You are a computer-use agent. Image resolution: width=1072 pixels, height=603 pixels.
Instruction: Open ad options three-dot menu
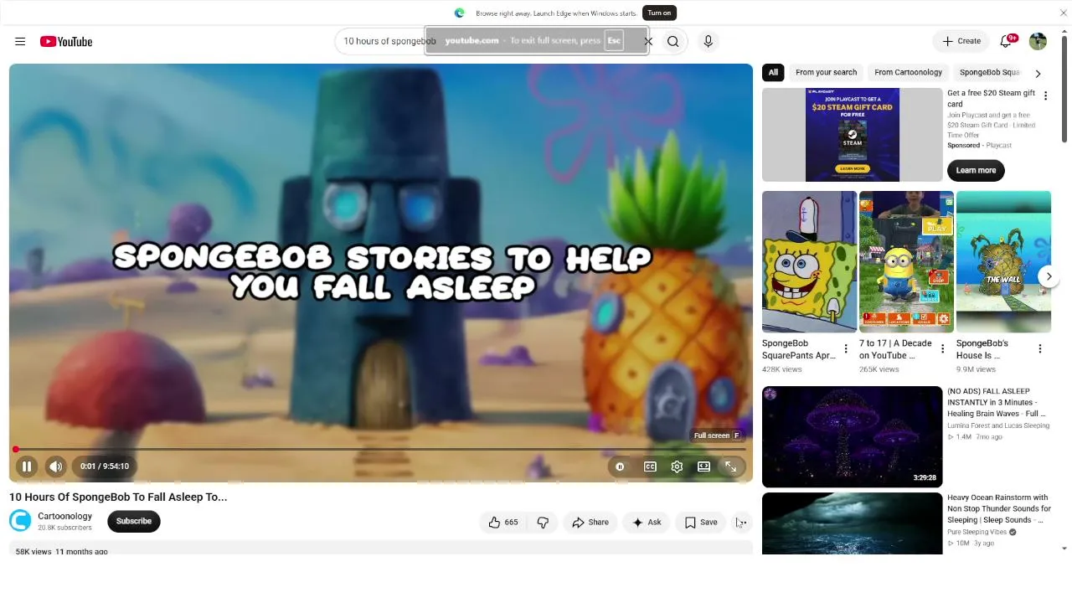(x=1045, y=95)
